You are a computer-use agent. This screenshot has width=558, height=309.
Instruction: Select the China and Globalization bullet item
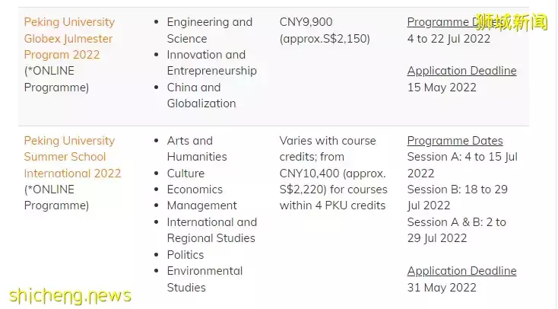[x=201, y=95]
